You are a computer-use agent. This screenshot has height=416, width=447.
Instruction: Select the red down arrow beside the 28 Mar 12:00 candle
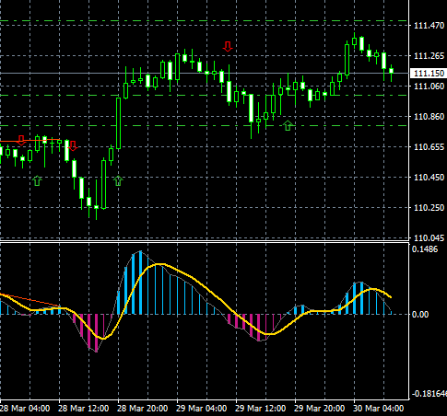point(73,145)
